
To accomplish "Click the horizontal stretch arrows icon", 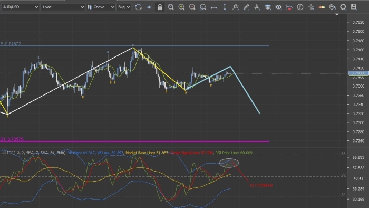I will 213,7.
